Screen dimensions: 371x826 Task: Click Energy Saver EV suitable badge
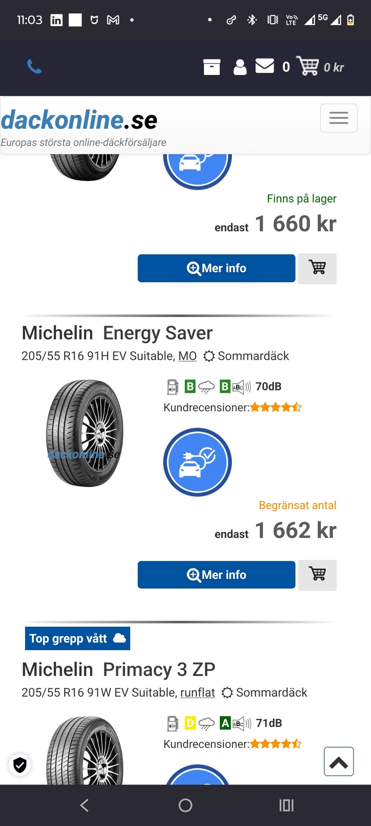[x=197, y=462]
